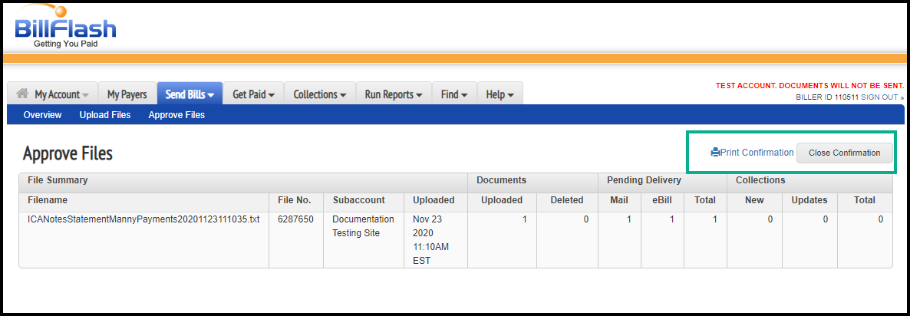
Task: Expand the Send Bills dropdown menu
Action: 190,94
